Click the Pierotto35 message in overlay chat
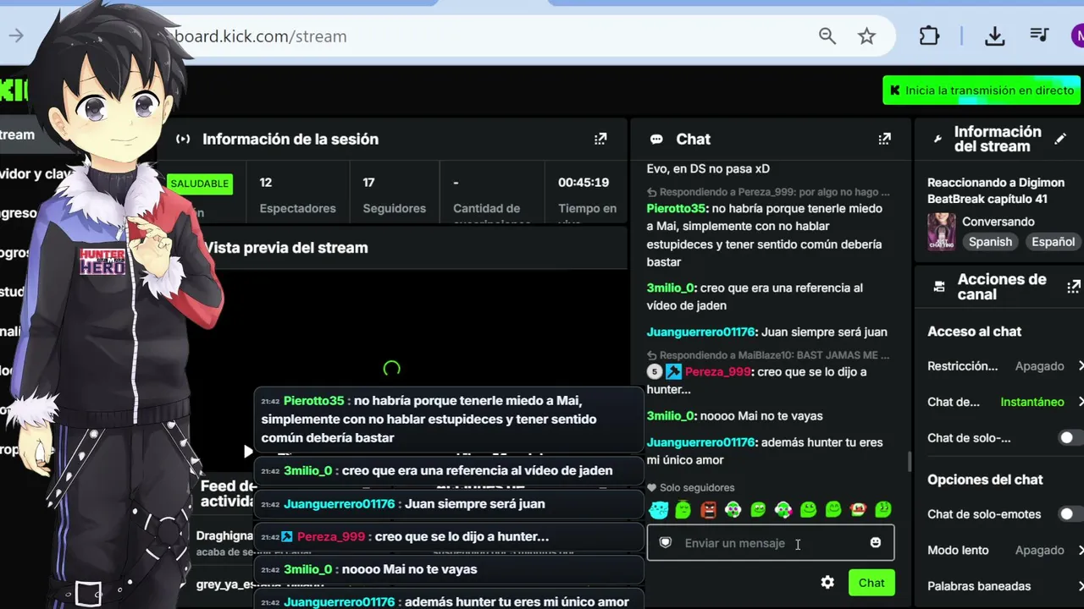This screenshot has height=609, width=1084. [x=449, y=419]
